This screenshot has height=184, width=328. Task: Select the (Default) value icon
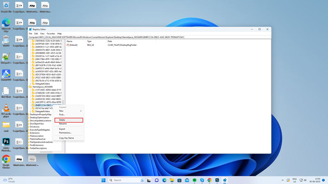click(68, 45)
